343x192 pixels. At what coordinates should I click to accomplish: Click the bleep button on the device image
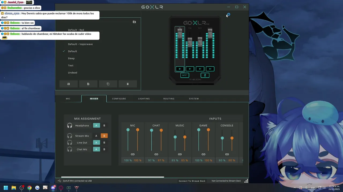(x=185, y=75)
